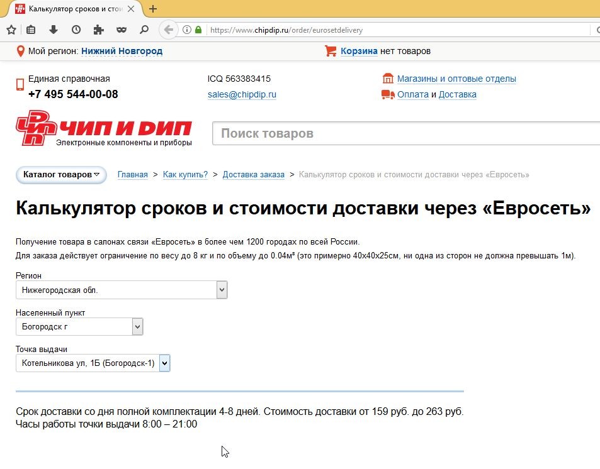Click the history clock icon

tap(76, 30)
